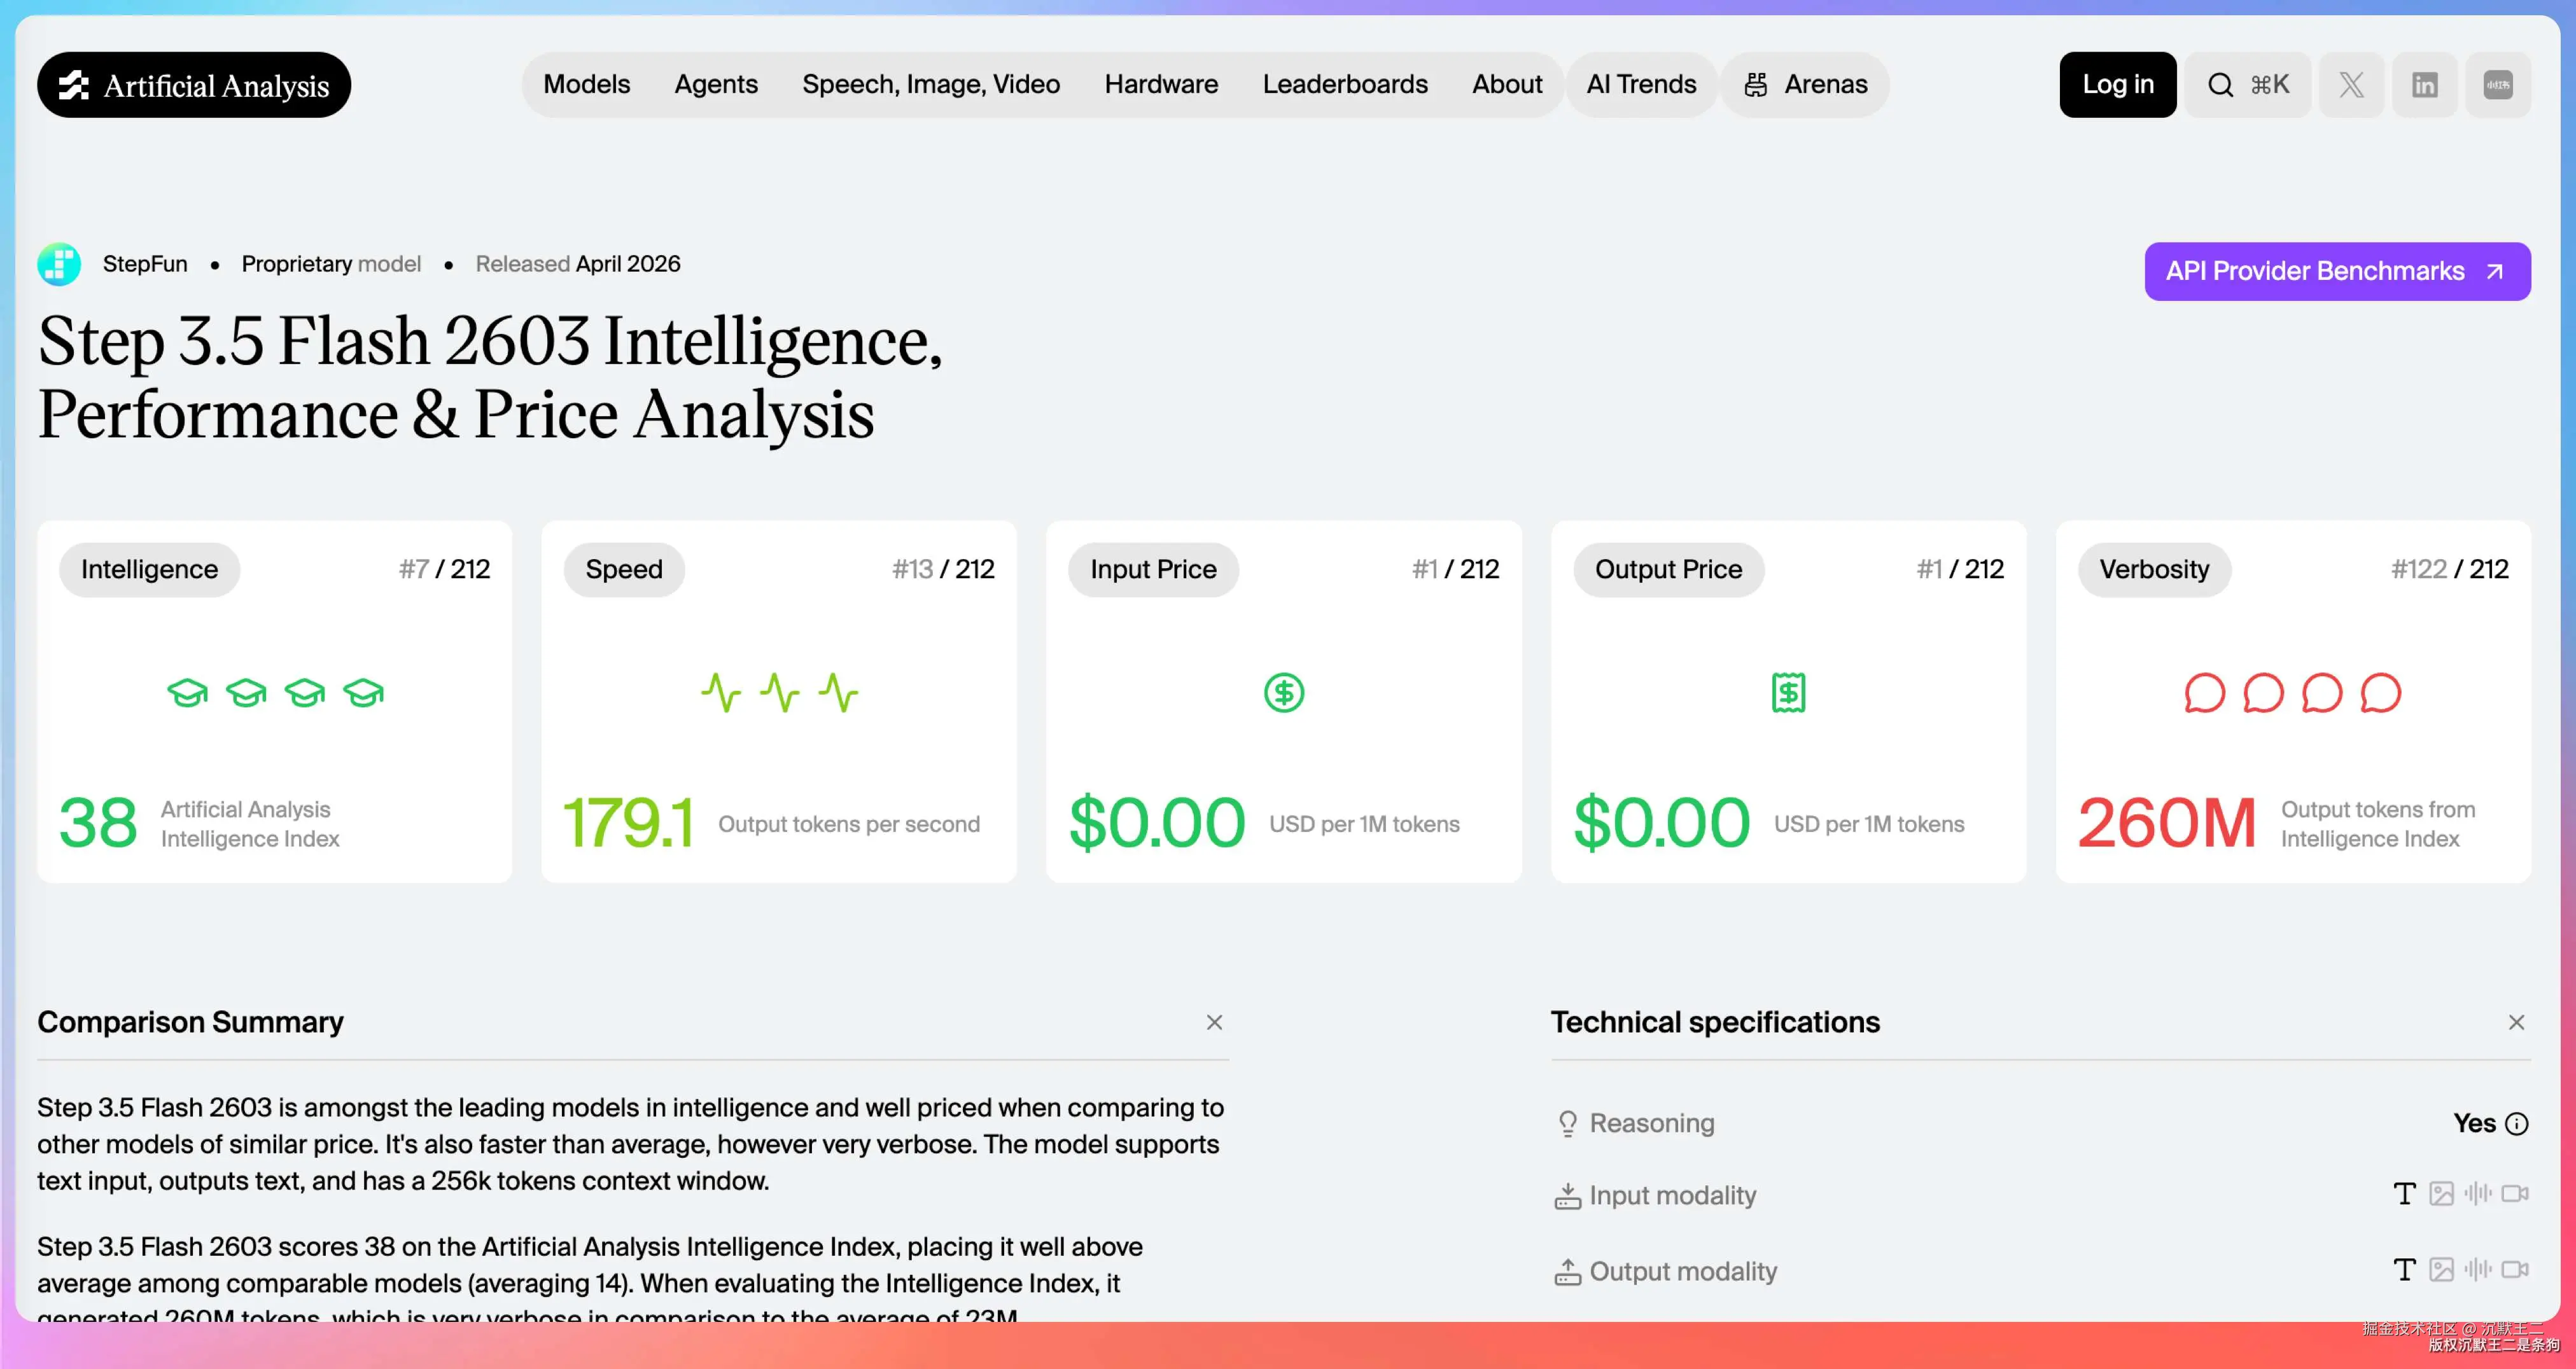Click the verbosity value "260M"

point(2167,823)
